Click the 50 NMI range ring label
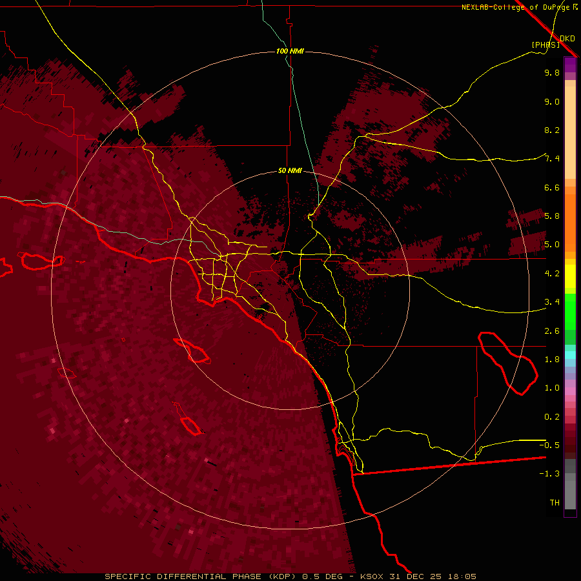This screenshot has height=581, width=581. tap(290, 170)
